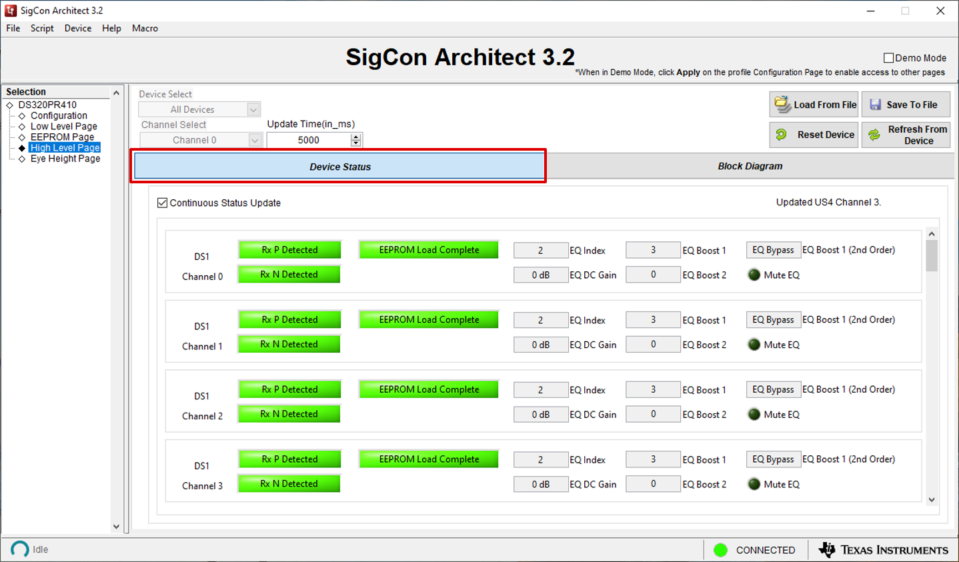Open the Macro menu

tap(145, 28)
